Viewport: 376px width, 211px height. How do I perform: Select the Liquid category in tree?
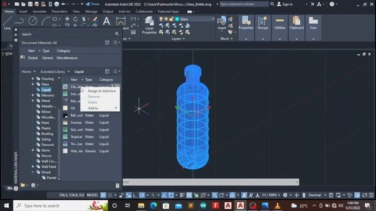point(46,90)
